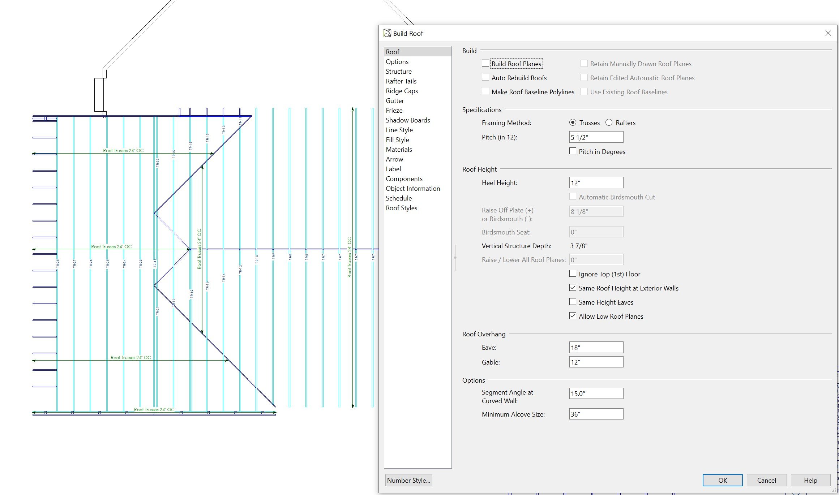Select Rafters framing method
The image size is (839, 495).
pos(609,122)
